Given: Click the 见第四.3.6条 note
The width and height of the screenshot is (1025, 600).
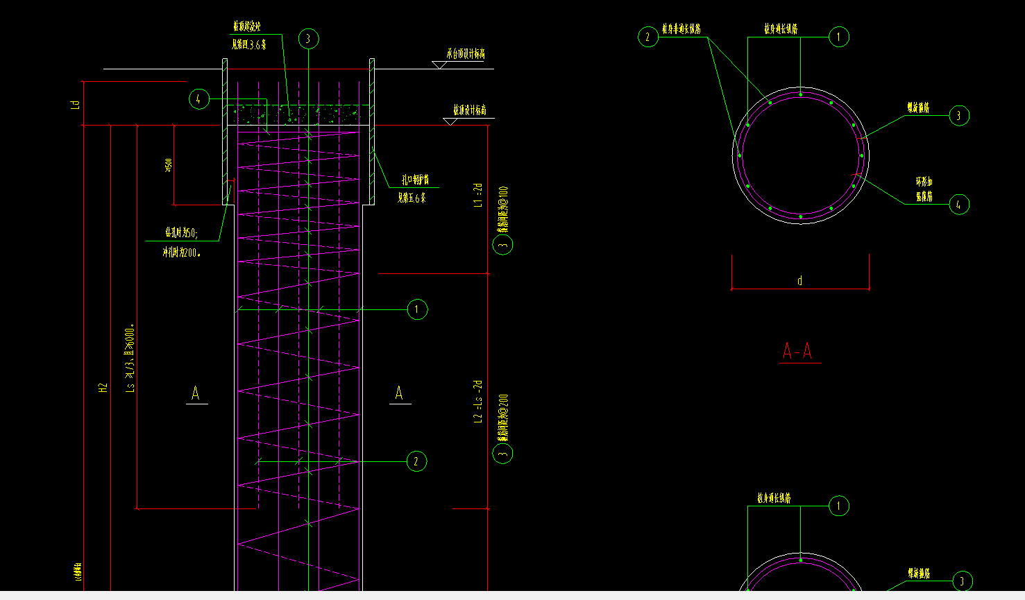Looking at the screenshot, I should 249,45.
